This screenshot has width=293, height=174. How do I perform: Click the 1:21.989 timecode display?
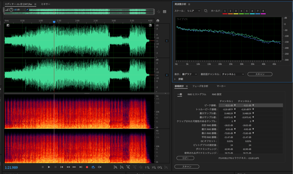pos(11,167)
